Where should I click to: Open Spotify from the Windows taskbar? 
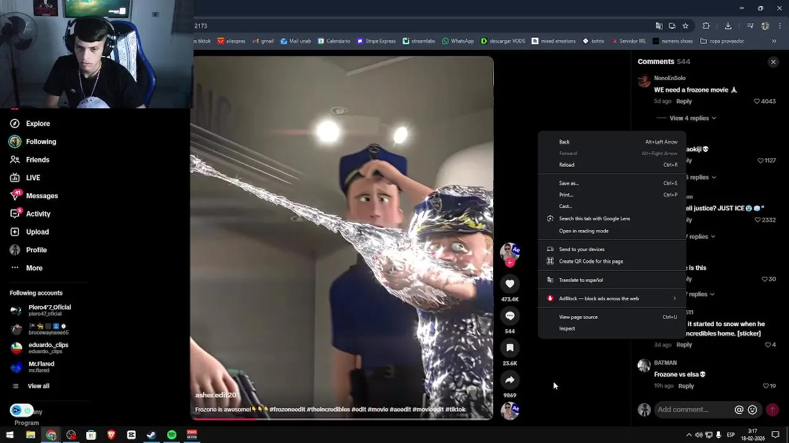click(x=171, y=435)
